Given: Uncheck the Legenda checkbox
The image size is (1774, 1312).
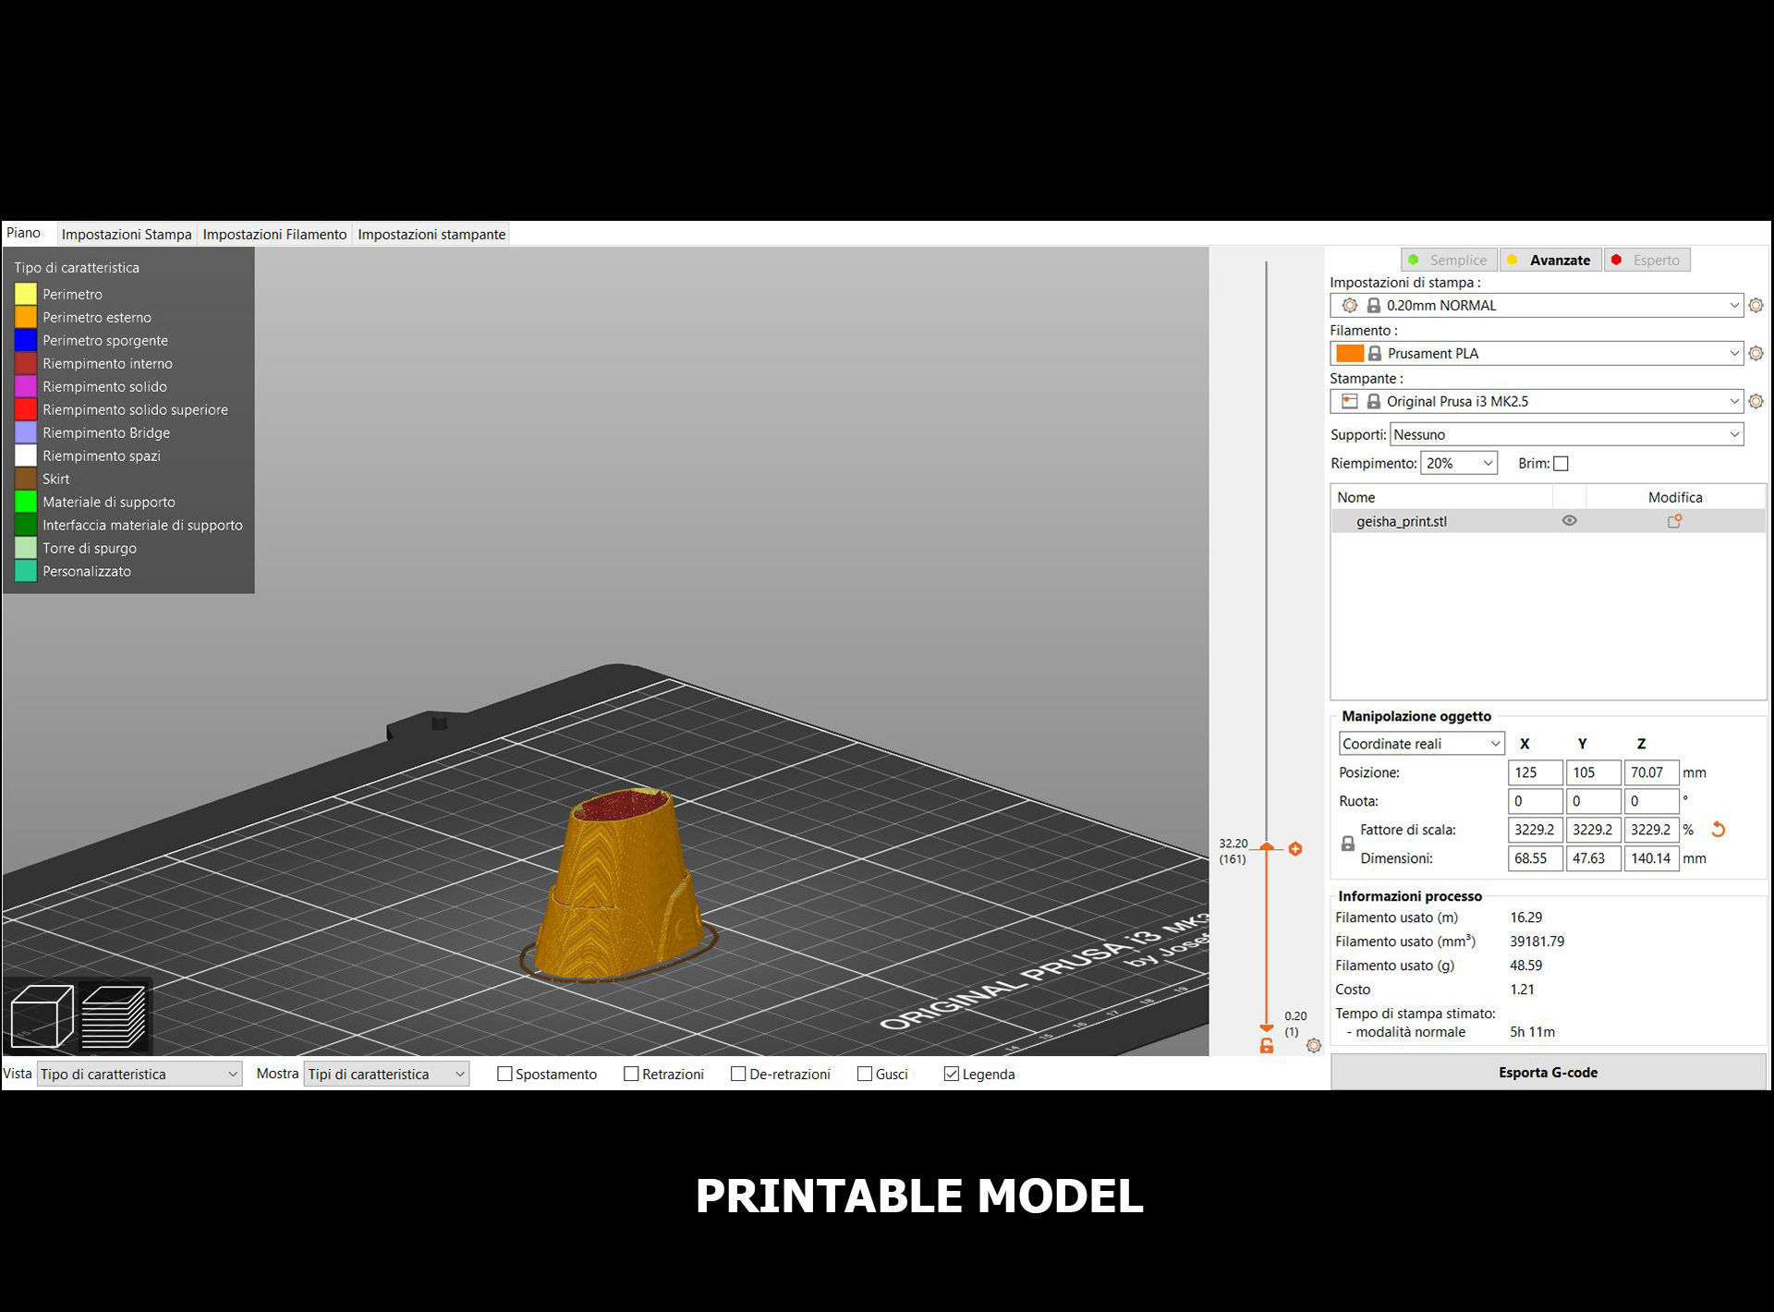Looking at the screenshot, I should (952, 1074).
